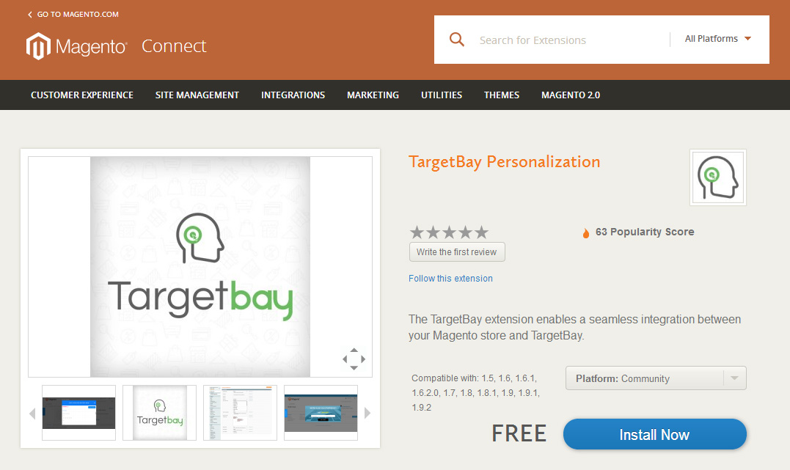Click the flame popularity score icon
Viewport: 790px width, 470px height.
coord(585,232)
